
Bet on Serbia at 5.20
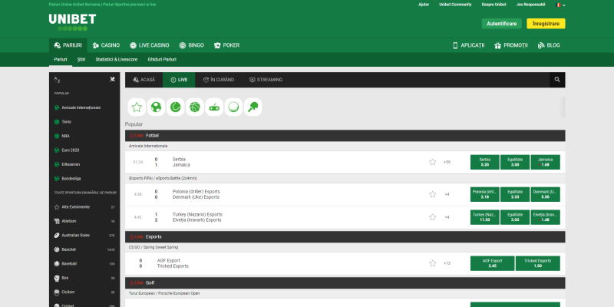485,162
